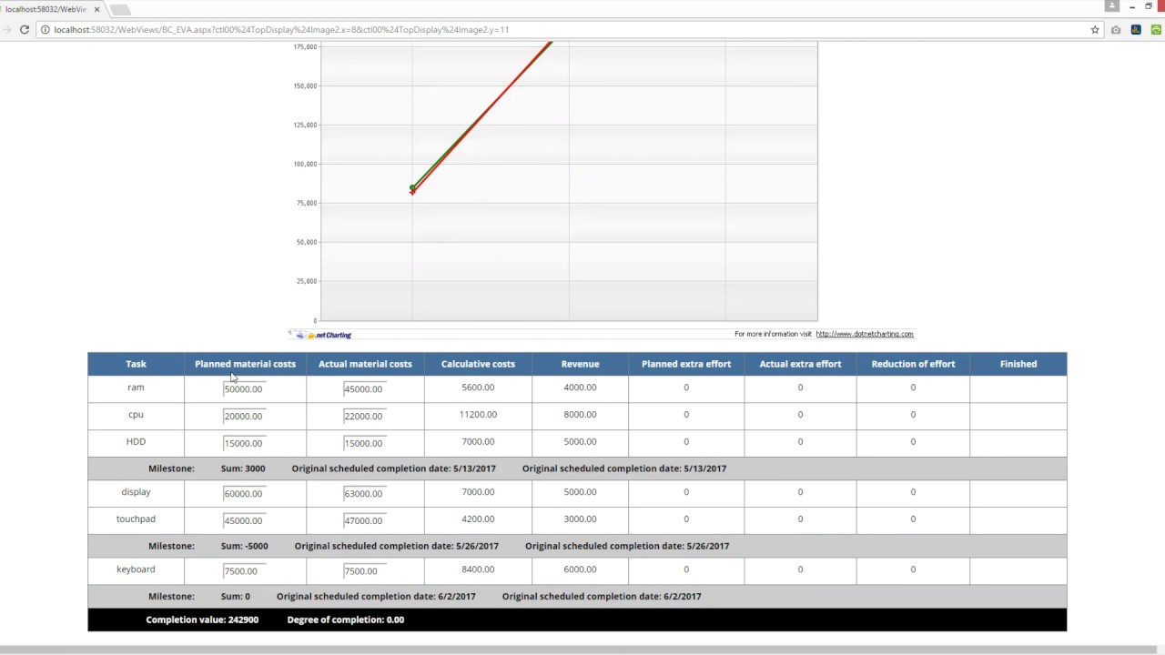Open the www.dotnetcharting.com link
Screen dimensions: 1165x655
(865, 334)
